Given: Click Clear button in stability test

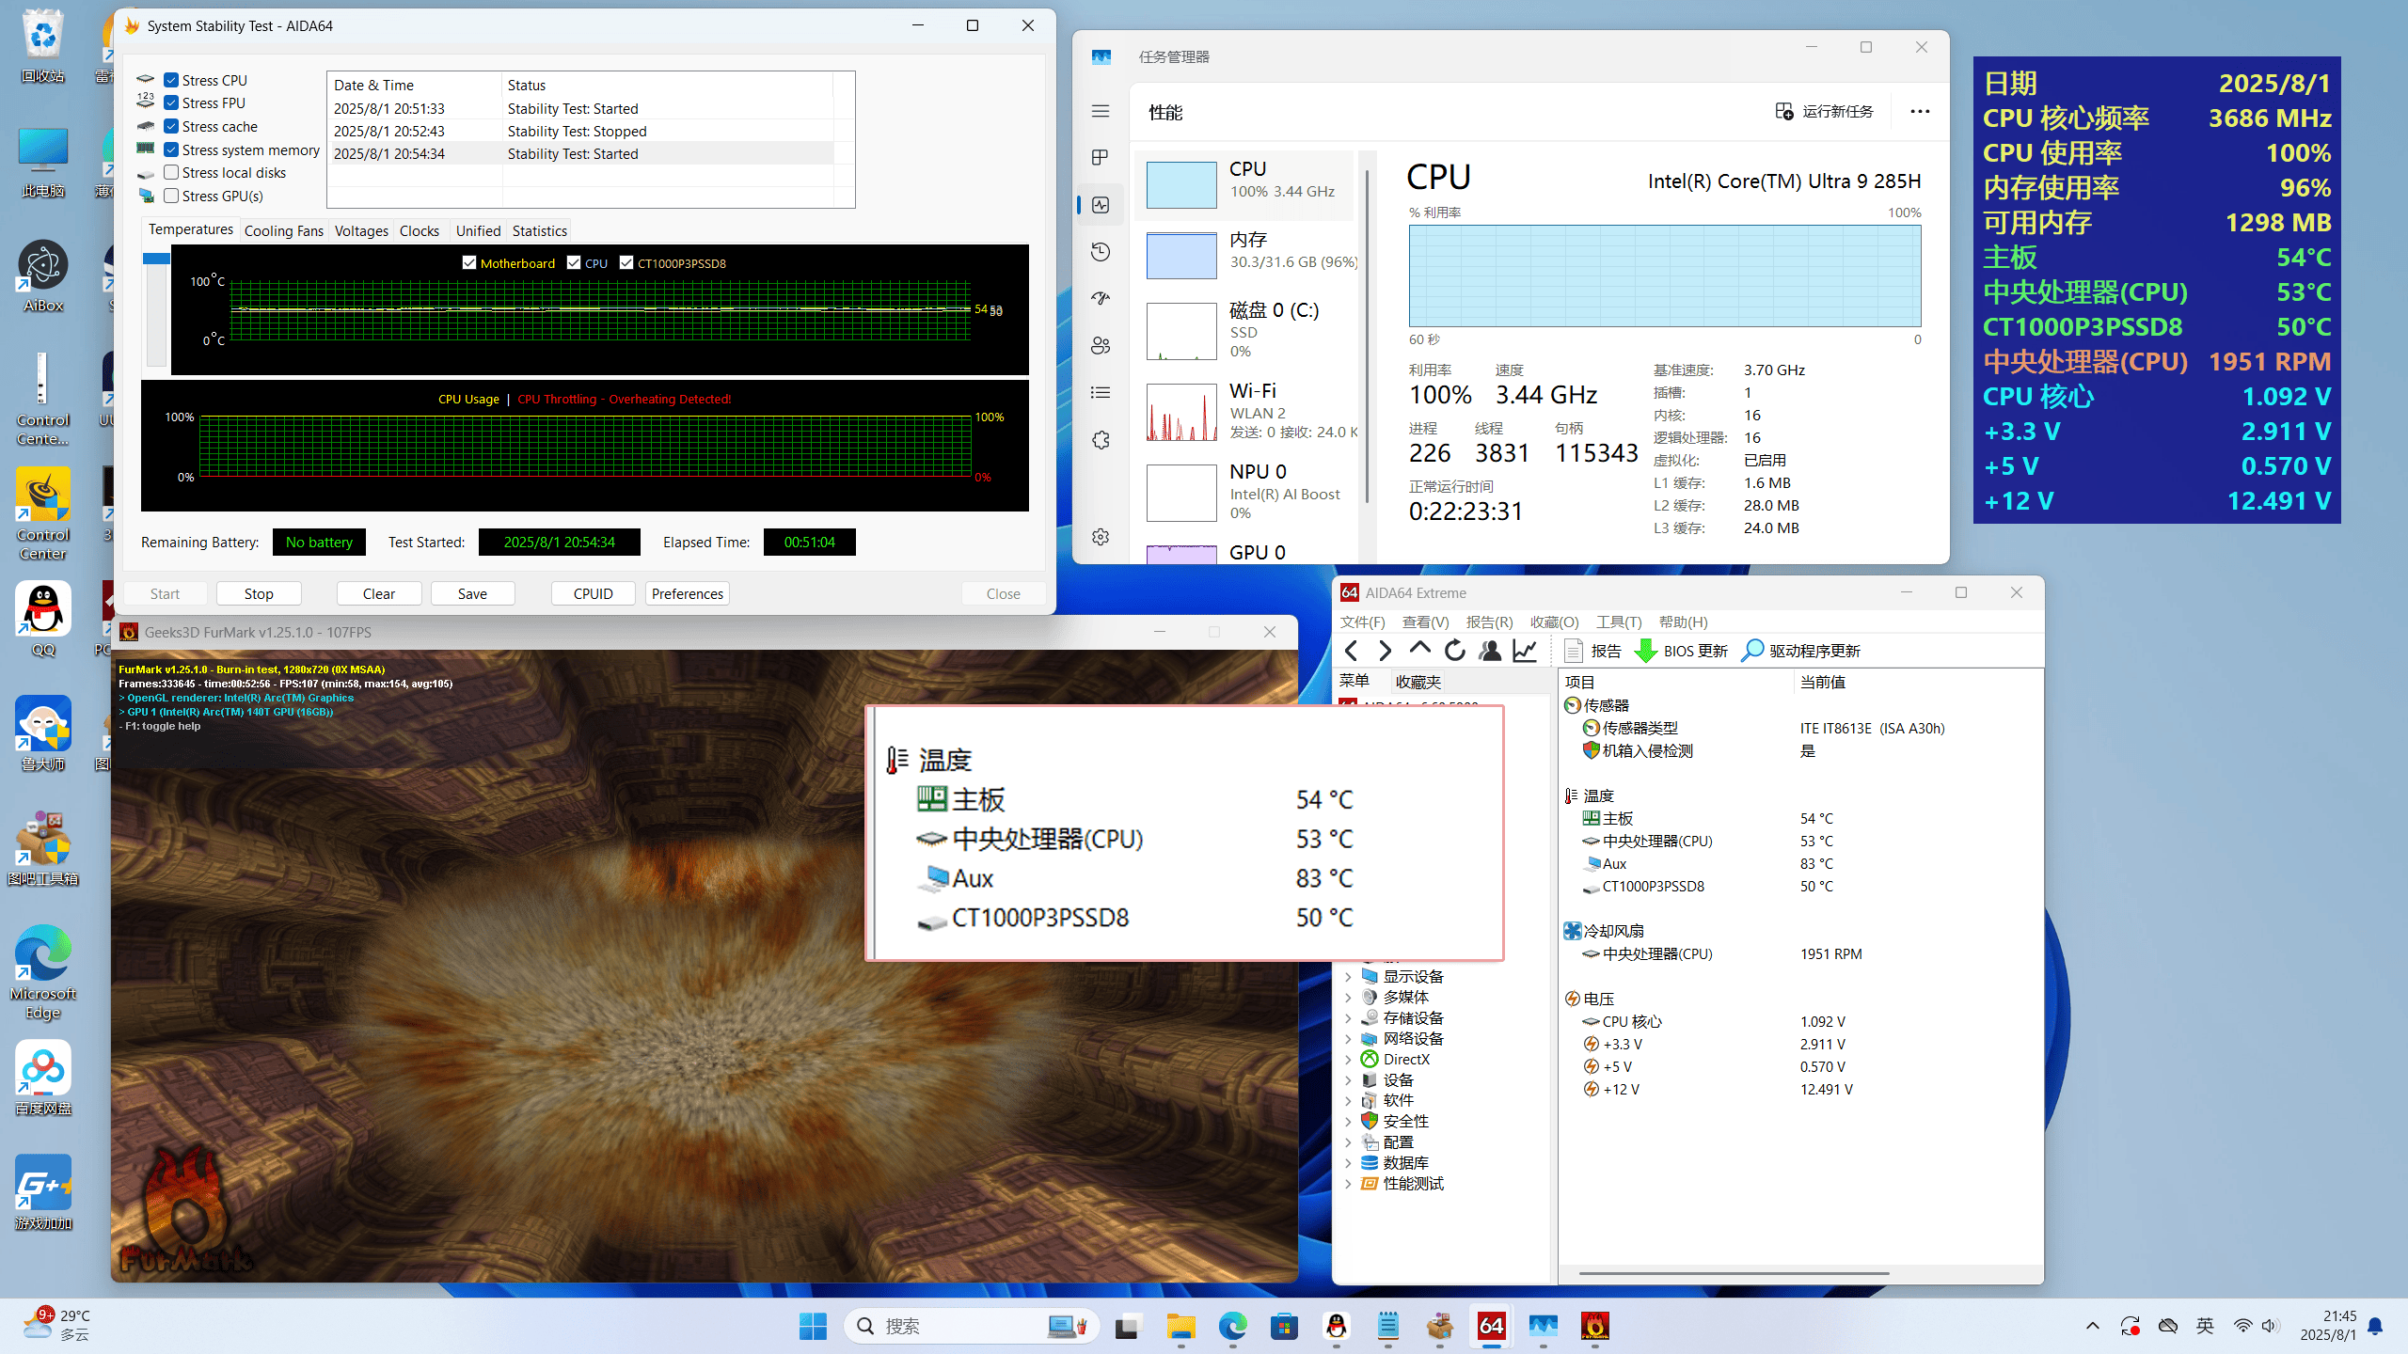Looking at the screenshot, I should (379, 594).
